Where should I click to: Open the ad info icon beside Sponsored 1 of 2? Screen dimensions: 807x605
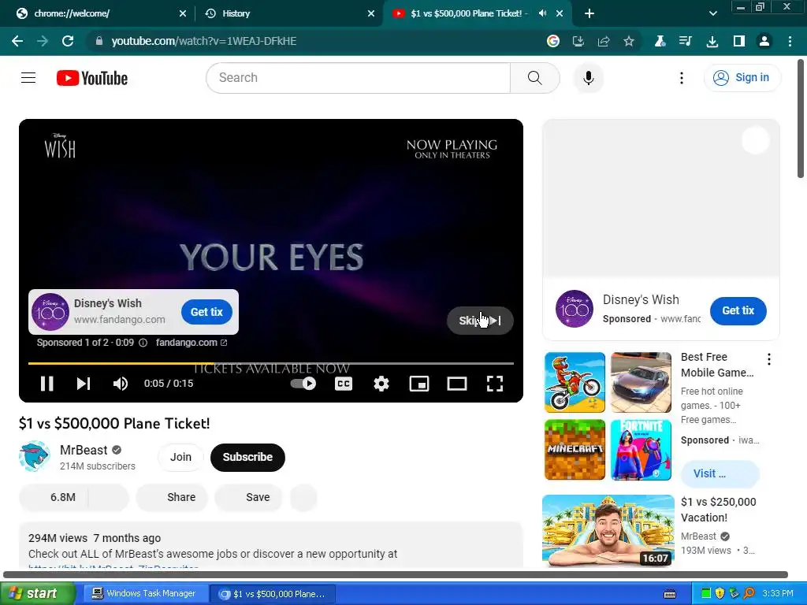pos(143,343)
